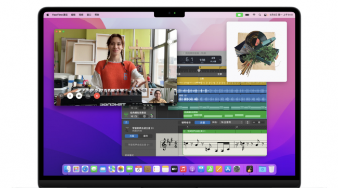338x188 pixels.
Task: Open the 网格 16 分音符 dropdown
Action: (x=231, y=123)
